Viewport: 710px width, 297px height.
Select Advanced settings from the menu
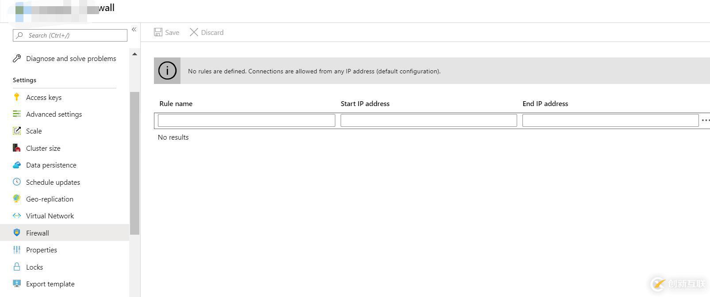(54, 114)
